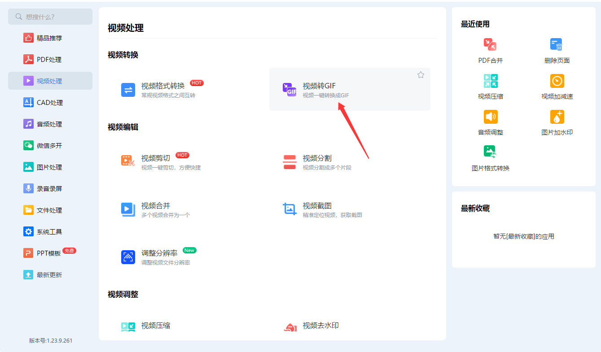
Task: Launch 视频加减速 from recently used
Action: 557,81
